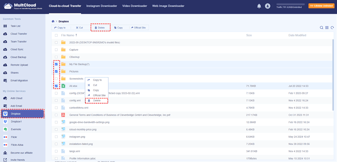Switch to Instagram Downloader tab
Image resolution: width=337 pixels, height=162 pixels.
tap(101, 6)
